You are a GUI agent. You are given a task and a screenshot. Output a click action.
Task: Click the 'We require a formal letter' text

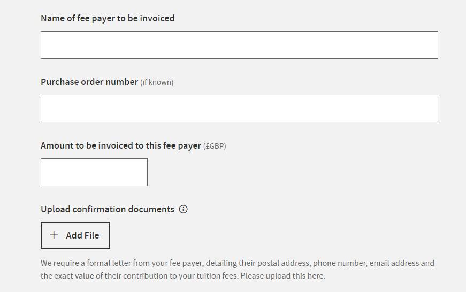pos(86,263)
